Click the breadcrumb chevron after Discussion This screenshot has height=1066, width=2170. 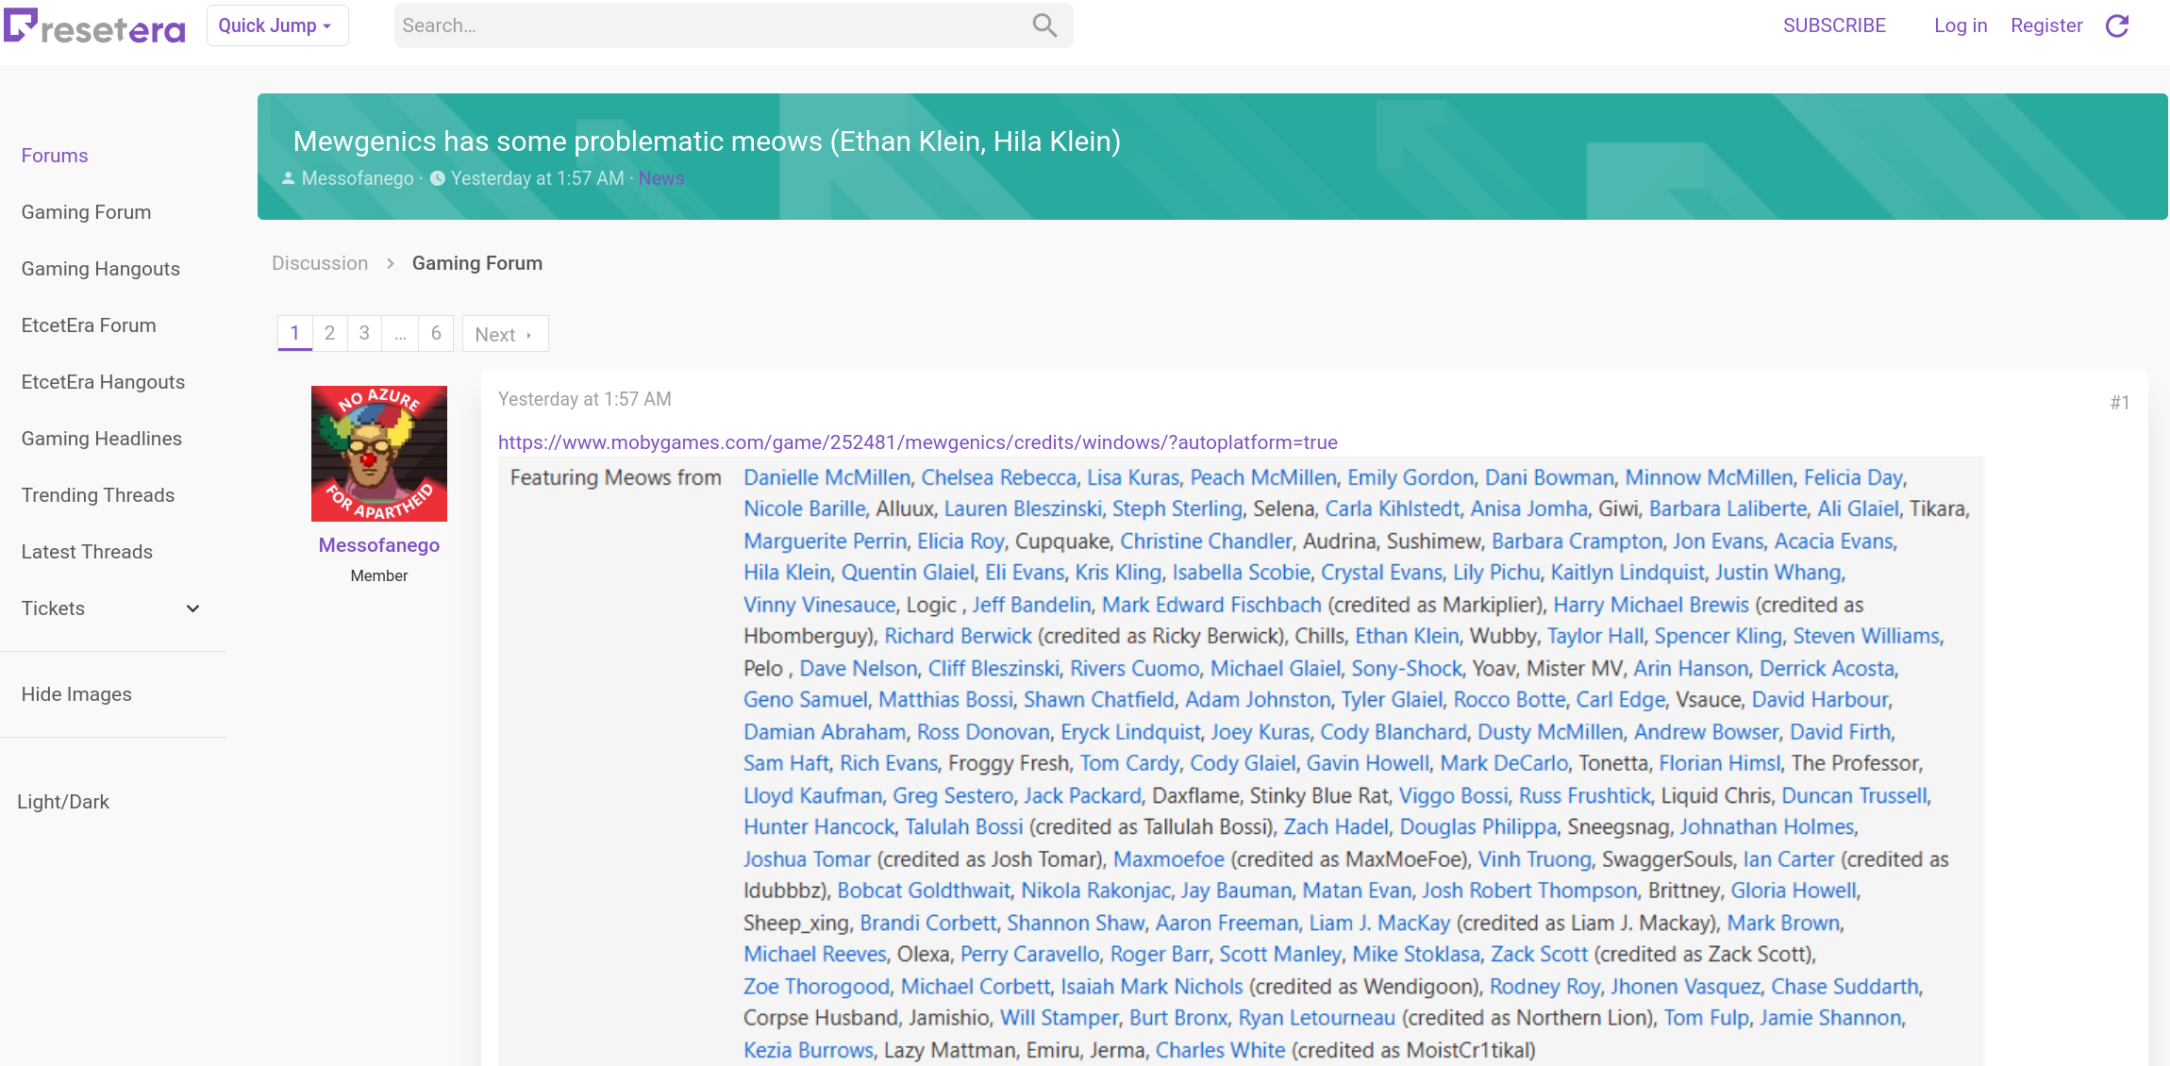pos(391,264)
